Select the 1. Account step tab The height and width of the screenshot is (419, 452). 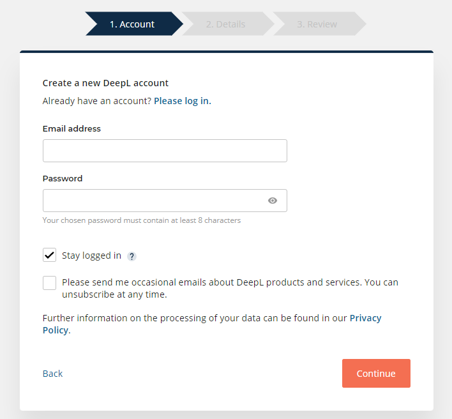pyautogui.click(x=132, y=24)
